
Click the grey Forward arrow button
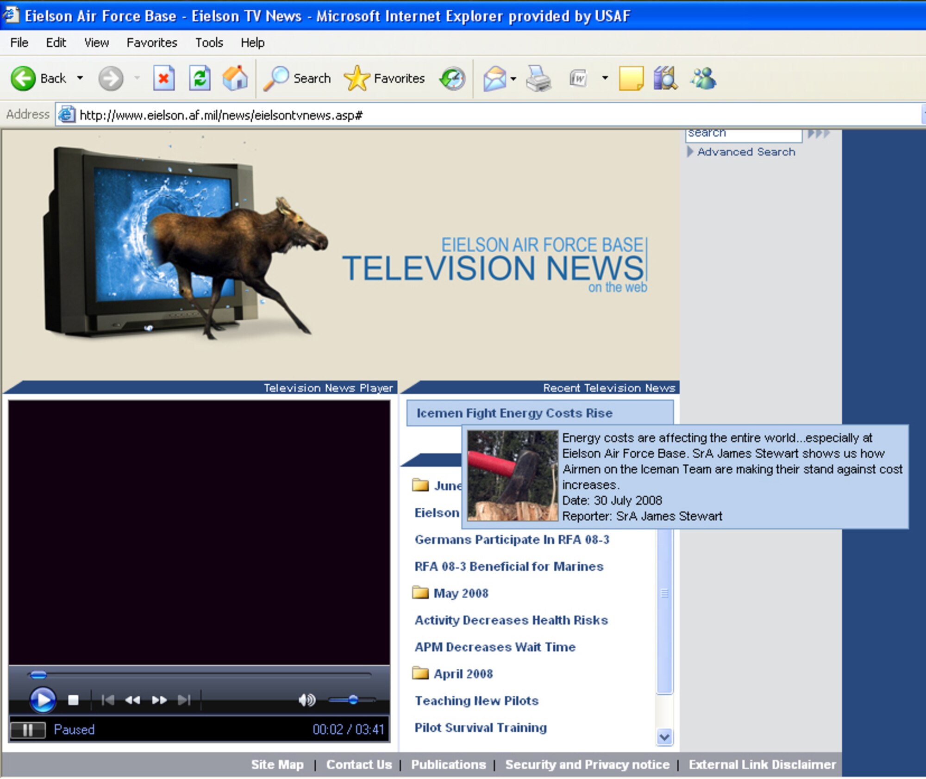111,78
